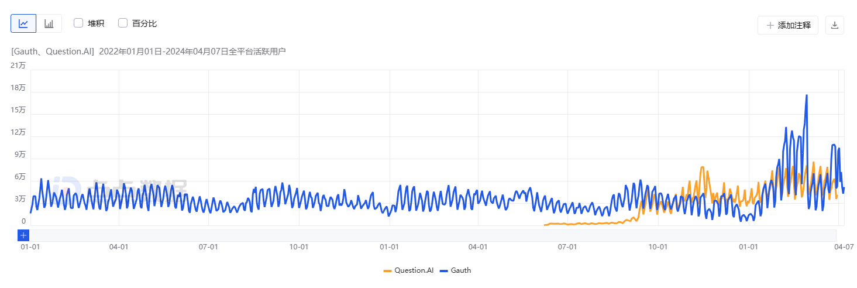Viewport: 857px width, 288px height.
Task: Click the chart title with date range
Action: click(148, 52)
